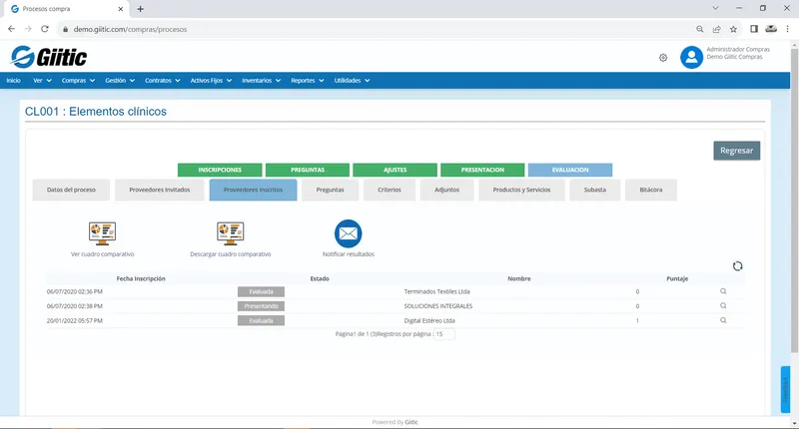Click the Descargar cuadro comparativo icon
Viewport: 799px width, 429px height.
click(231, 233)
